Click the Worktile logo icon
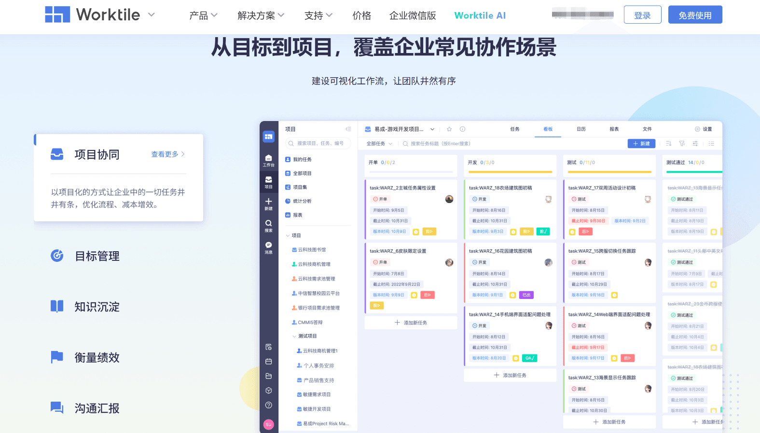 pos(57,14)
